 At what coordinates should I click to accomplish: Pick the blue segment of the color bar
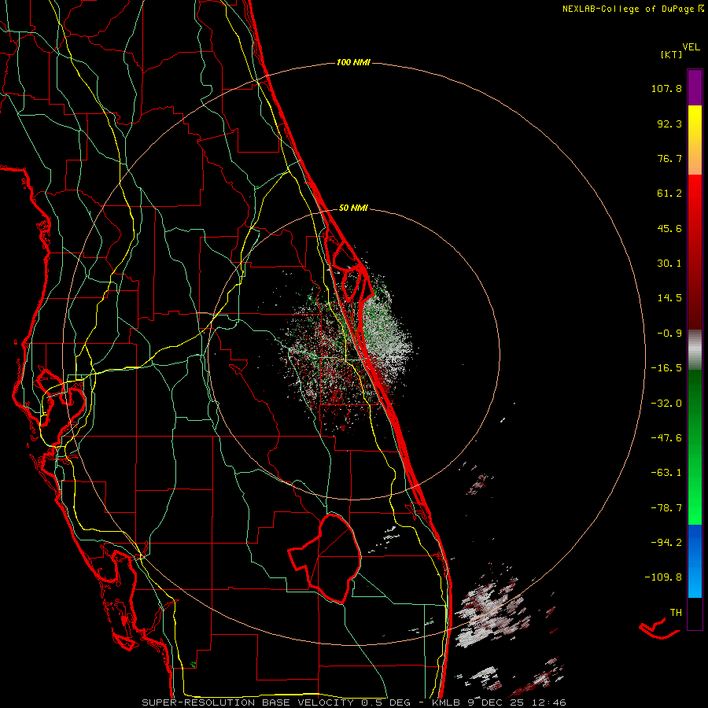[x=695, y=561]
